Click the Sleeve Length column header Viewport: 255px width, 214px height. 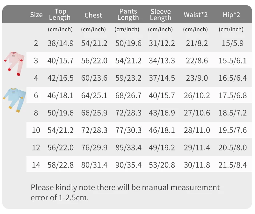click(x=161, y=15)
